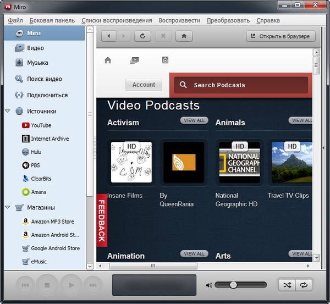The image size is (330, 304).
Task: Collapse the Источники section
Action: 7,111
